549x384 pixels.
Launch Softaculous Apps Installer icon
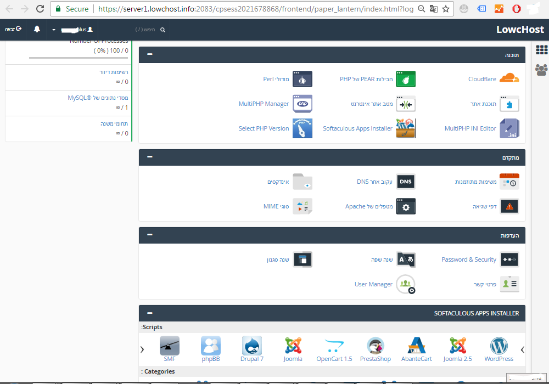click(x=406, y=128)
